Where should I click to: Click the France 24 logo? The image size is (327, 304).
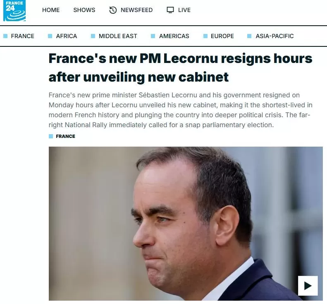pyautogui.click(x=14, y=10)
